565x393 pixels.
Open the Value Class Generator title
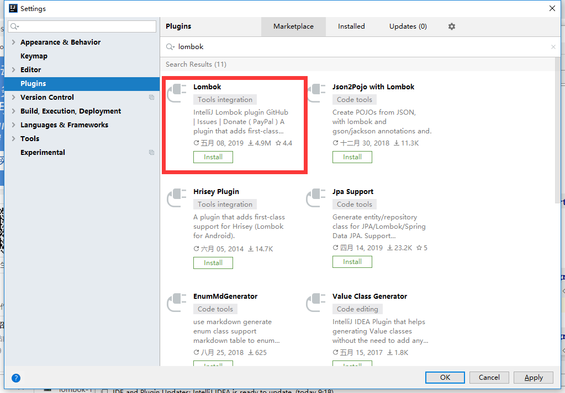point(369,297)
